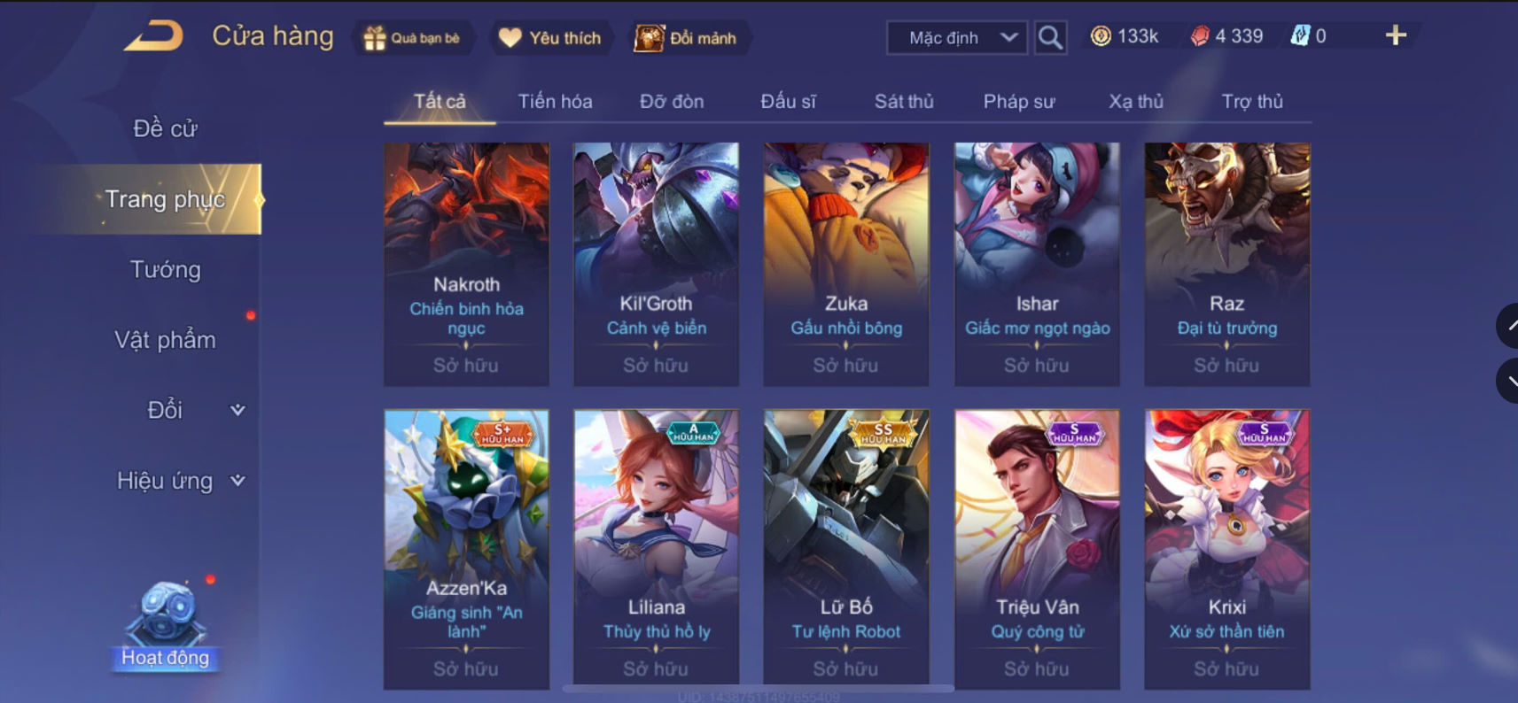
Task: Open Quà bạn bè gift button
Action: (x=413, y=38)
